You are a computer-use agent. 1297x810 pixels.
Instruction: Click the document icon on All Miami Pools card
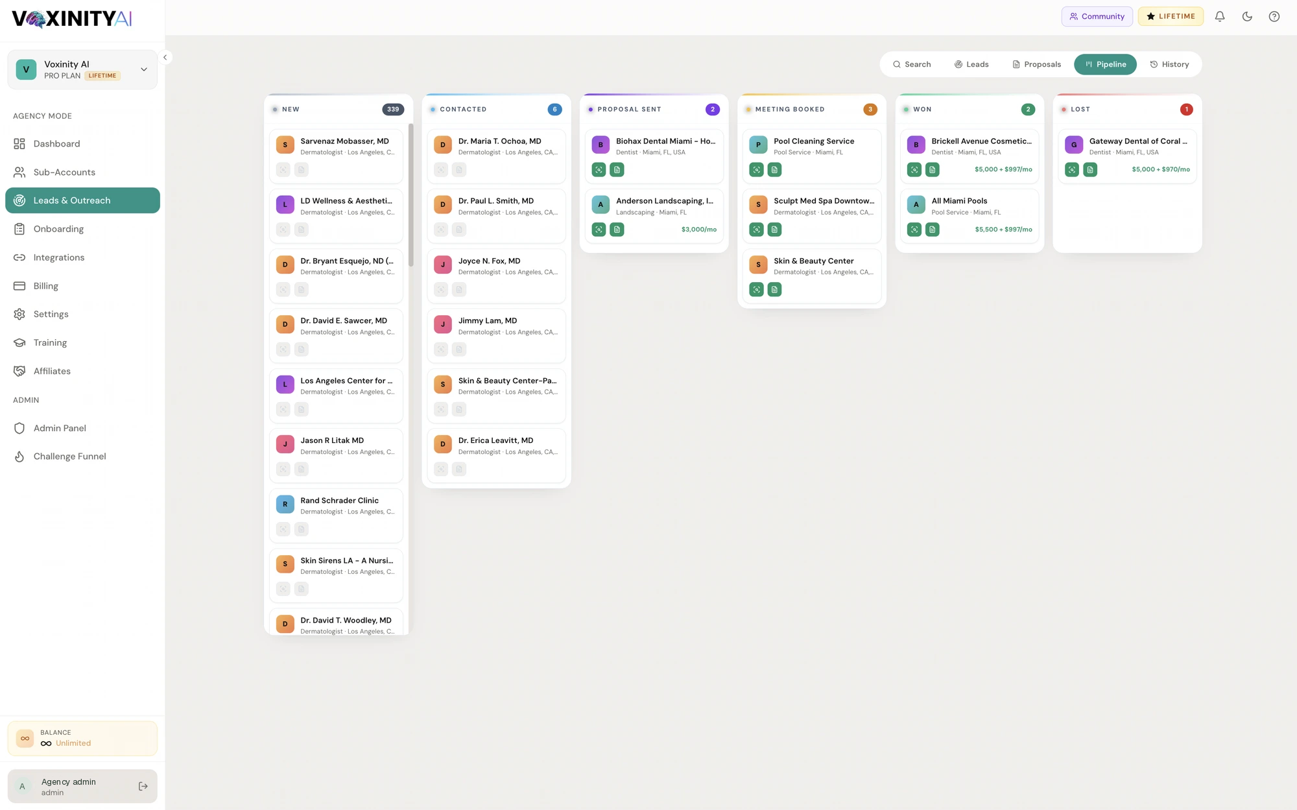932,230
